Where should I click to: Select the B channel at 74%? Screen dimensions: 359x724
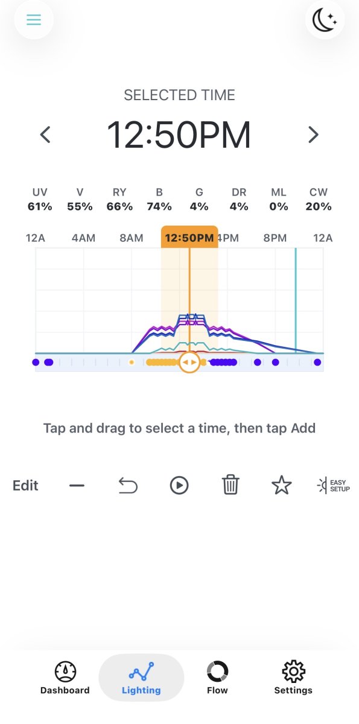point(159,199)
